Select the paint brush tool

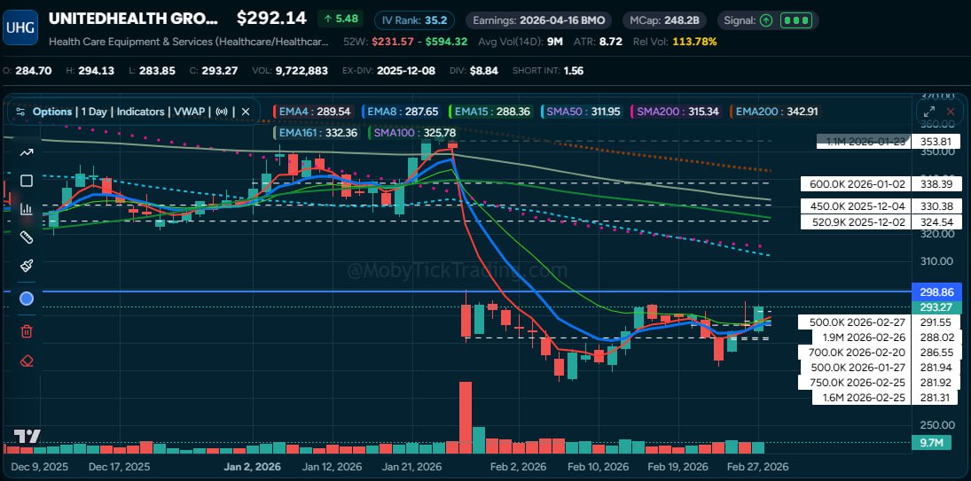[27, 266]
